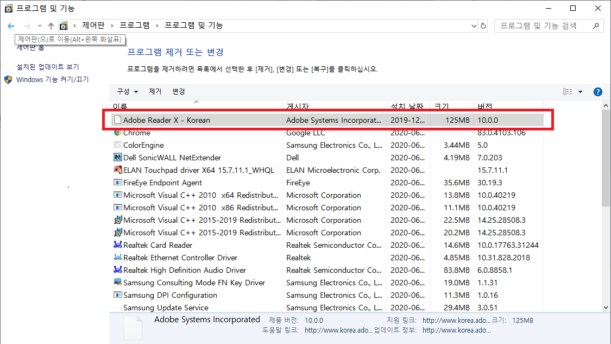Select Visual C++ 2015-2019 20.2MB entry icon
This screenshot has height=344, width=611.
pyautogui.click(x=118, y=233)
